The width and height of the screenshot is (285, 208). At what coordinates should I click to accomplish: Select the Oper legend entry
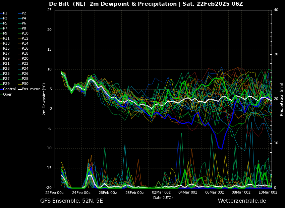(6, 94)
